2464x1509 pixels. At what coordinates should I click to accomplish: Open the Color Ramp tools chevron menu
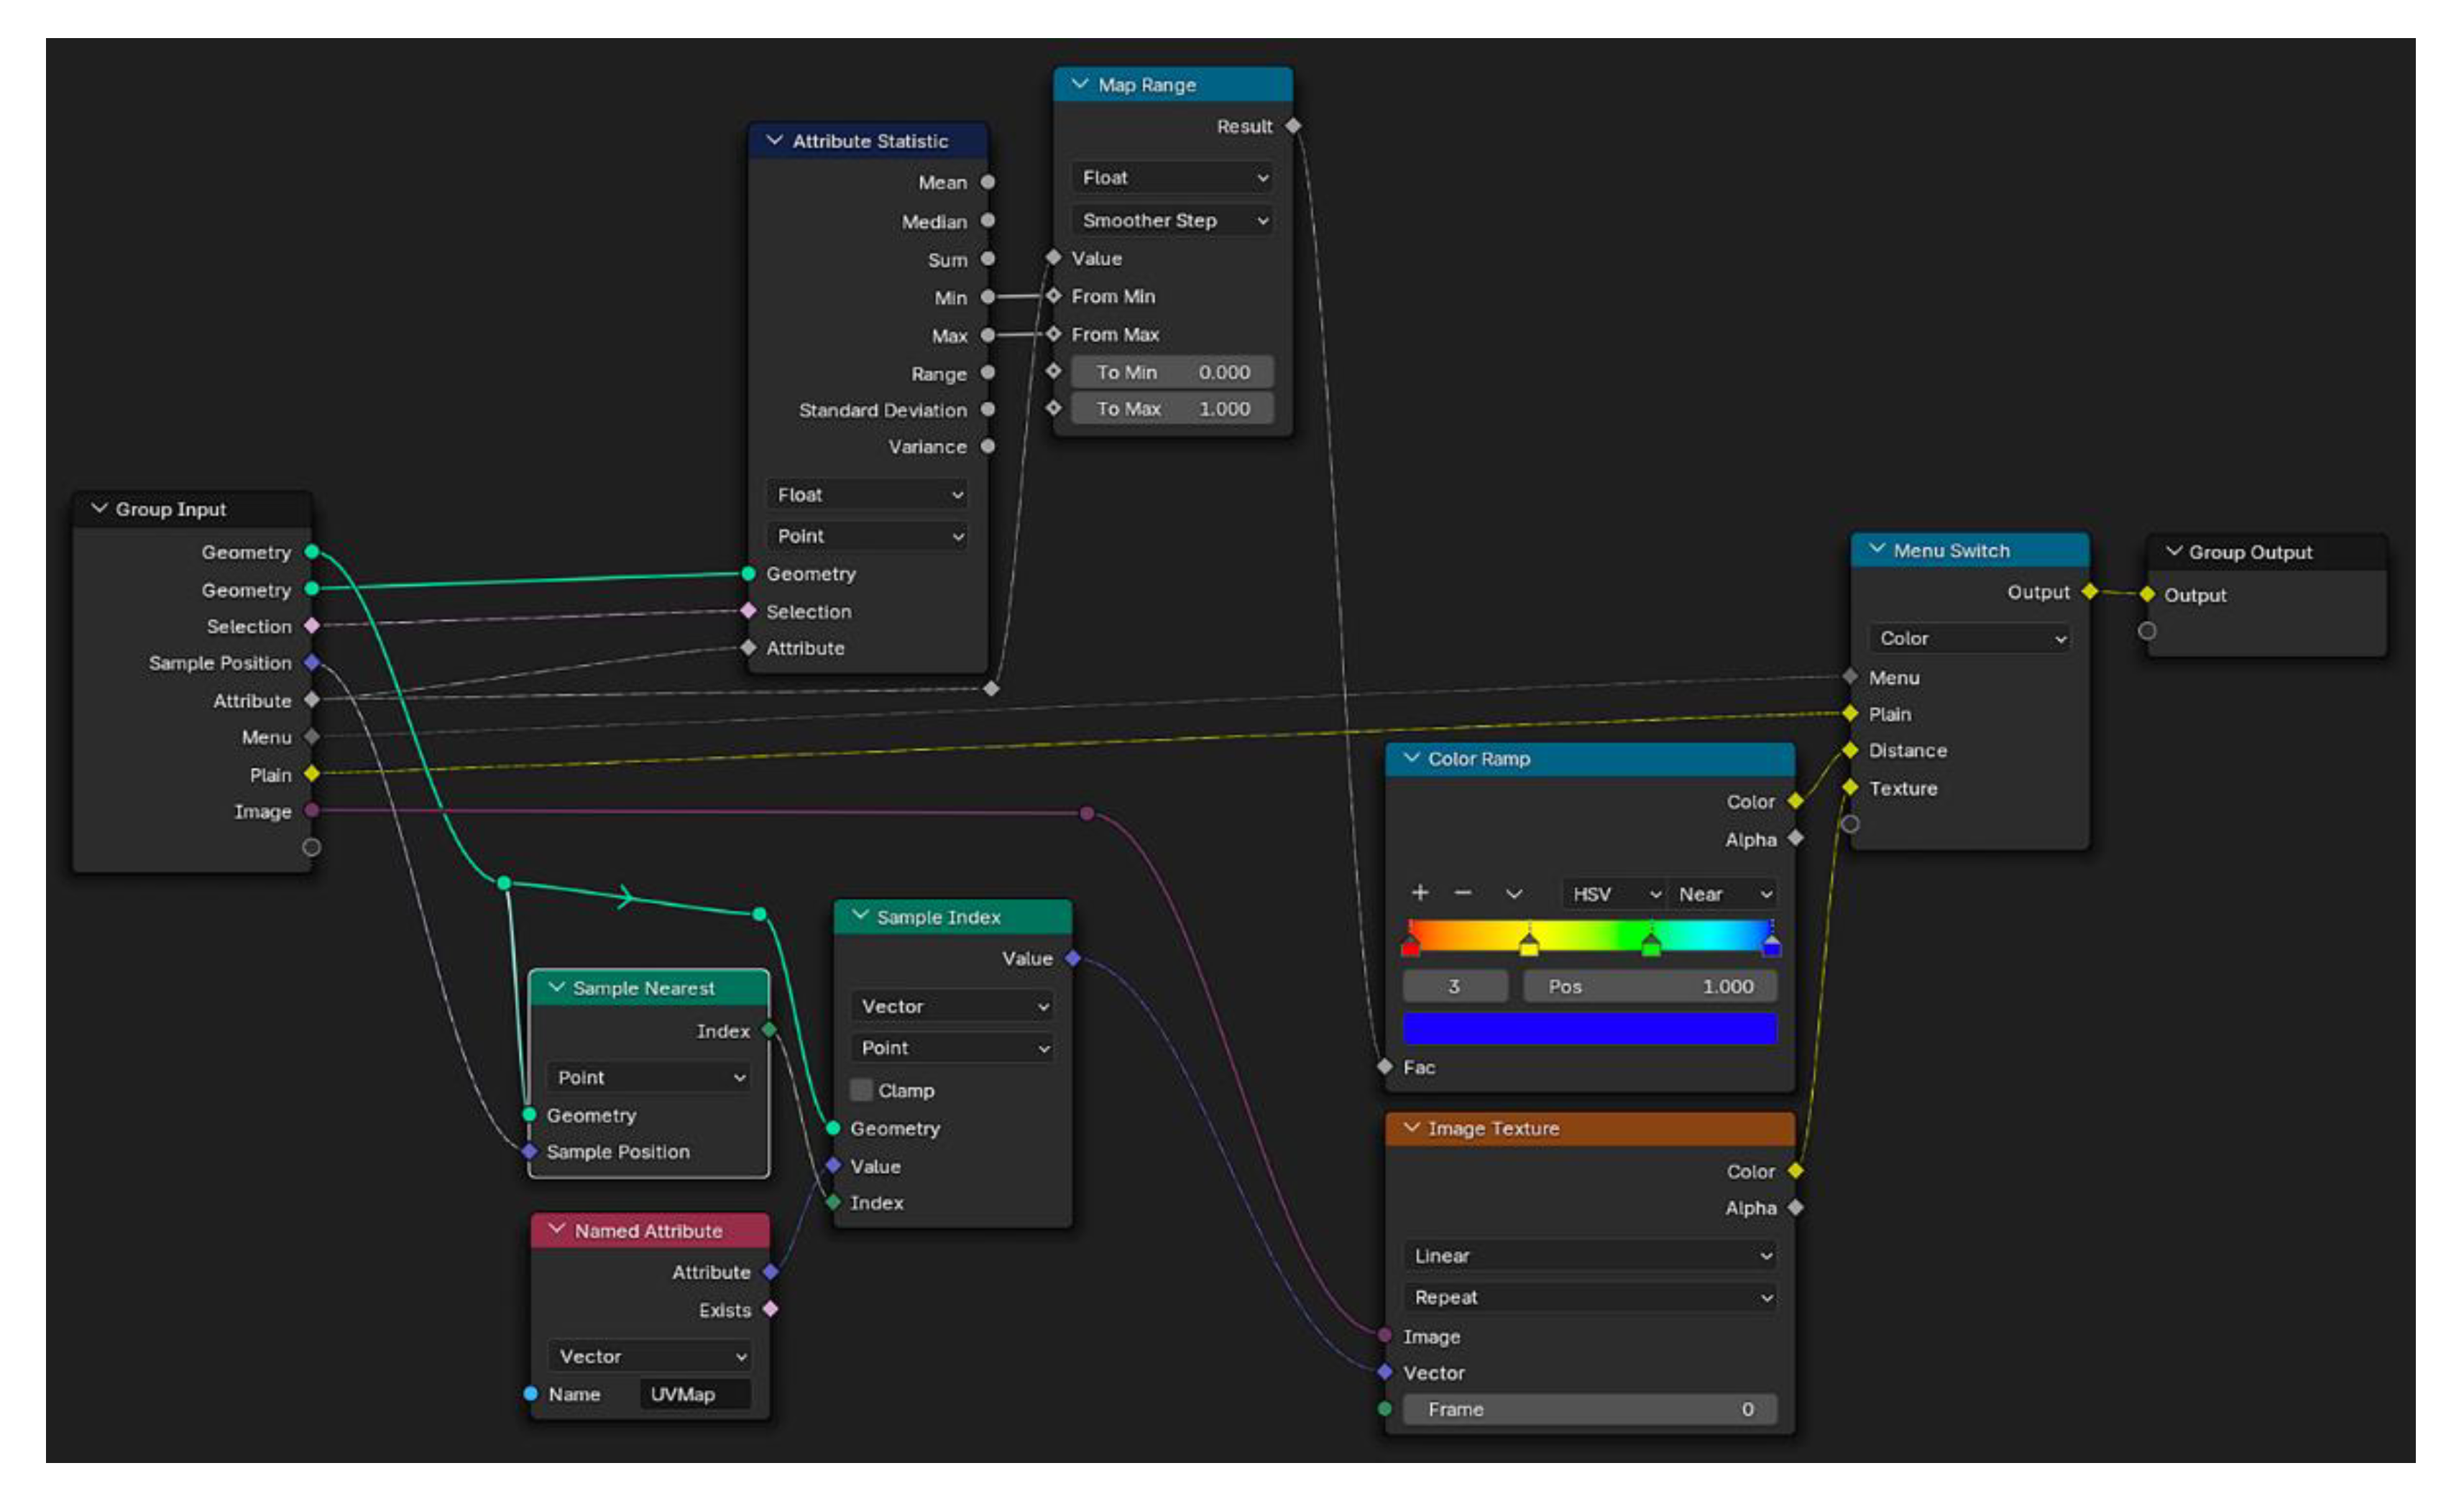tap(1514, 894)
